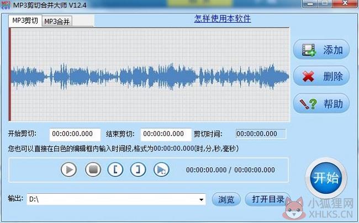The width and height of the screenshot is (359, 223).
Task: Start cutting with the 开始 button
Action: [326, 178]
